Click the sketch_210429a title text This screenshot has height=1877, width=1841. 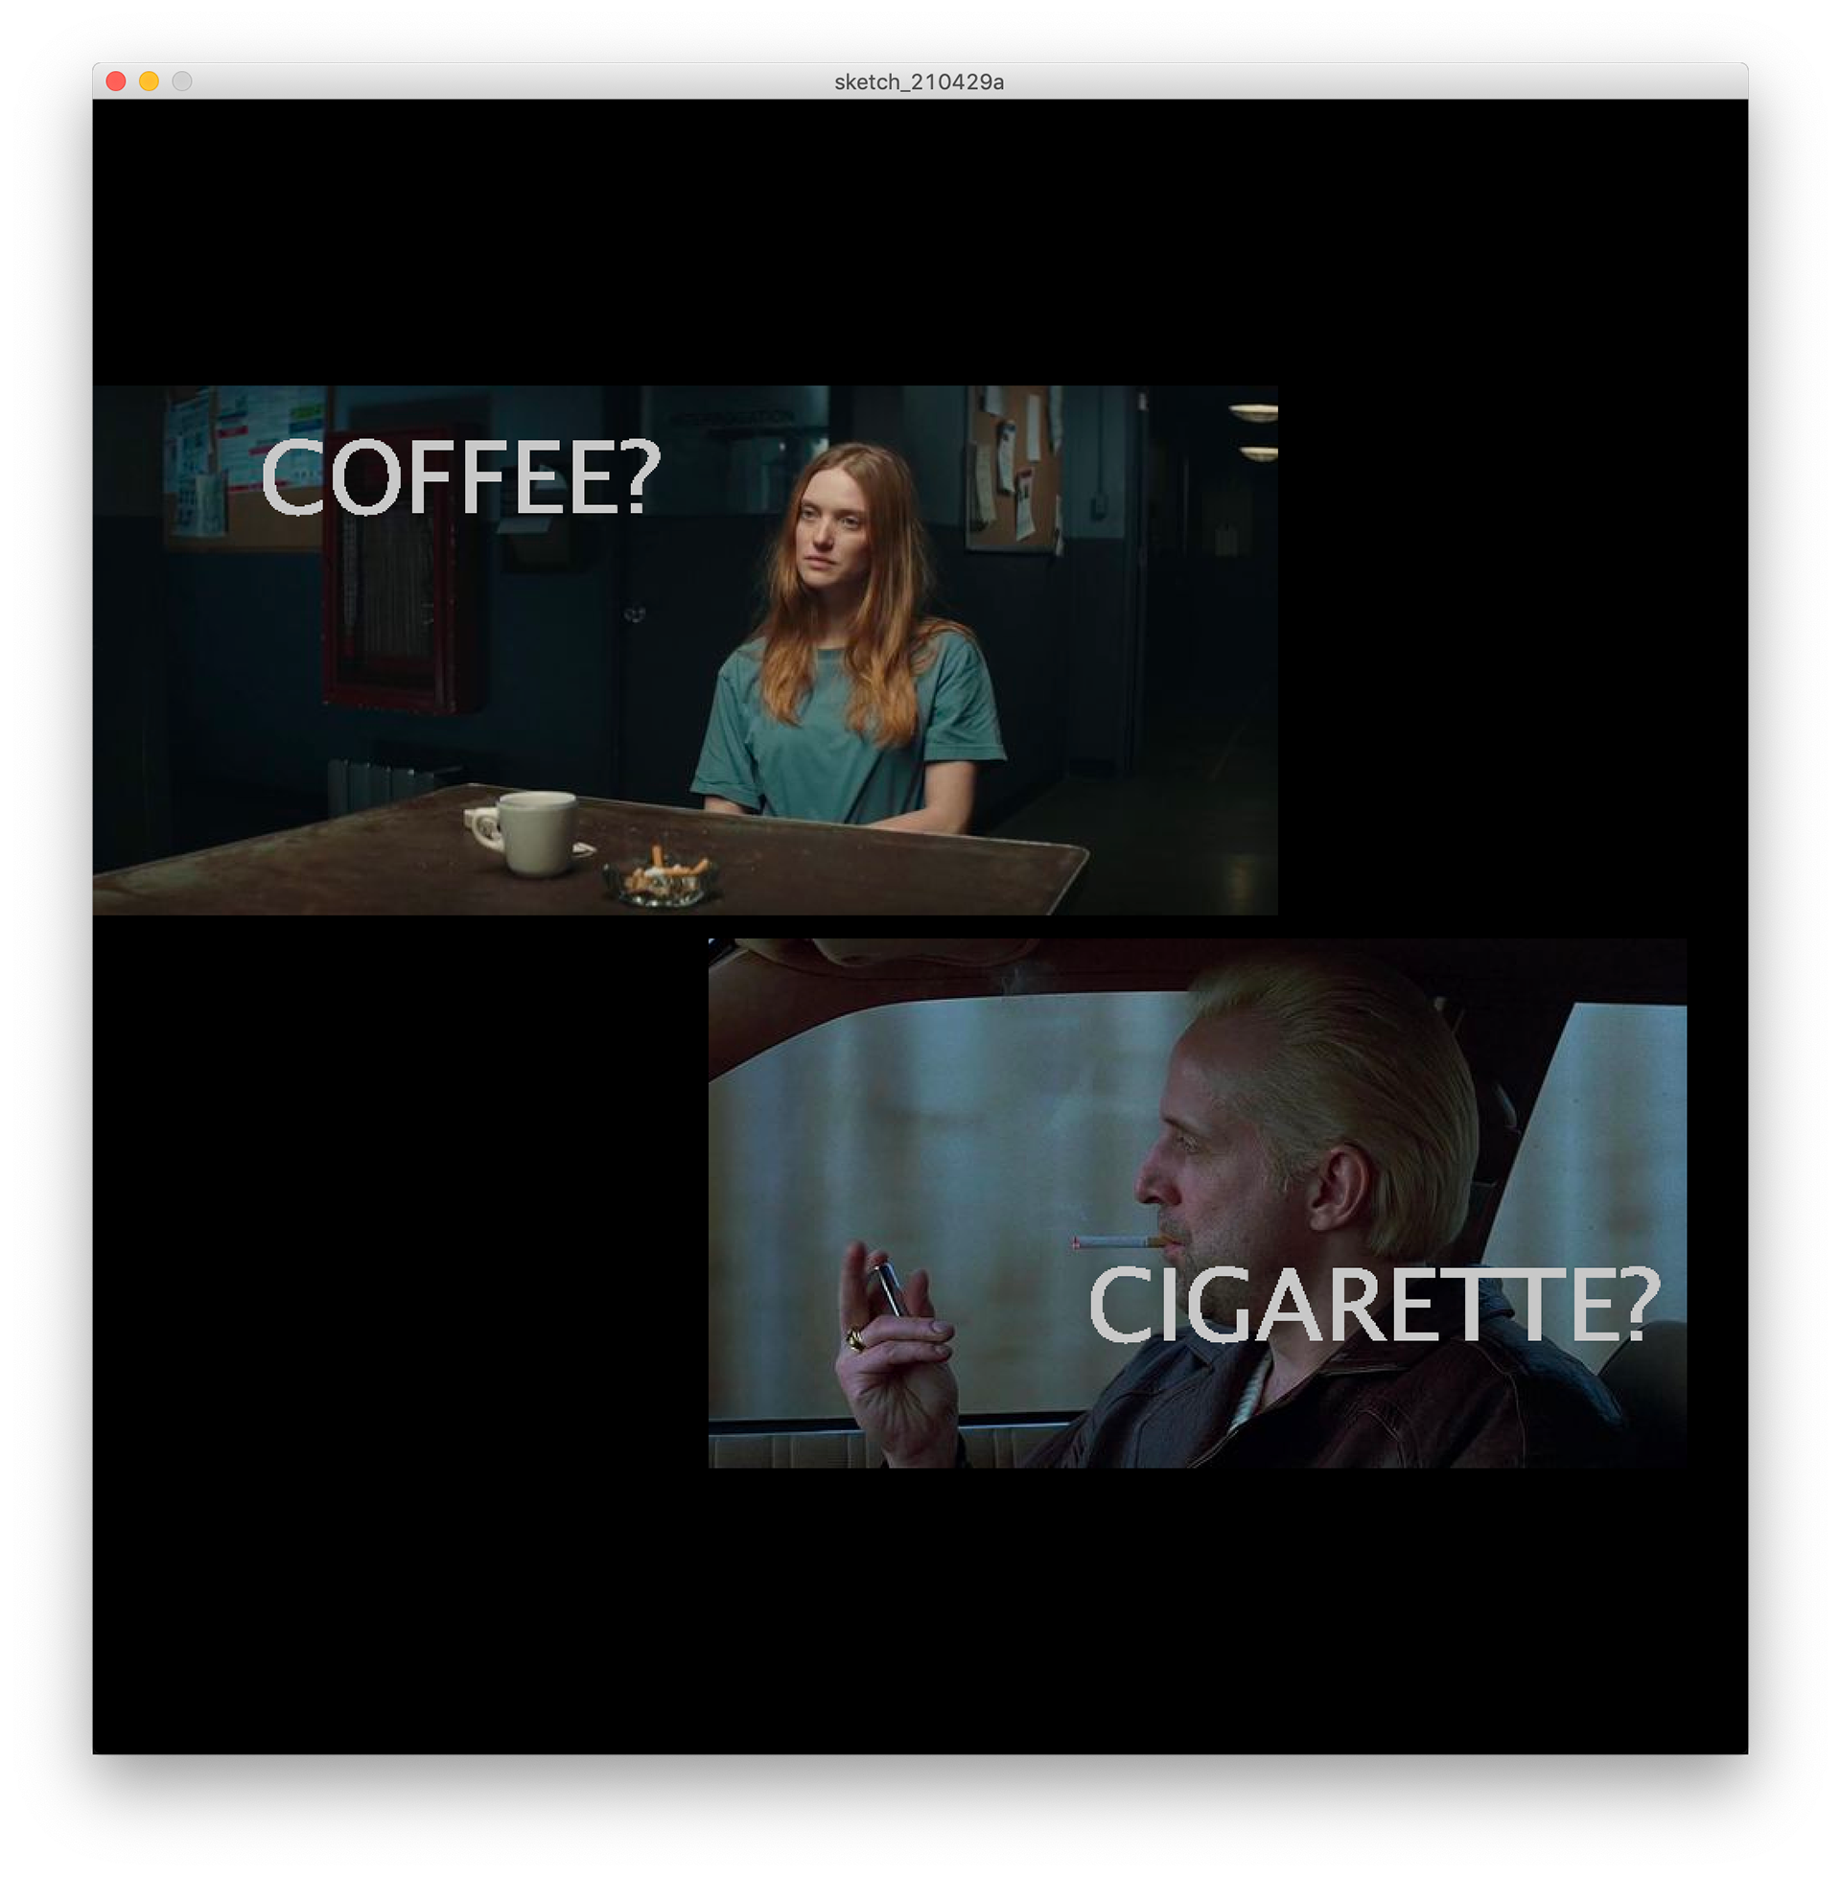click(919, 82)
